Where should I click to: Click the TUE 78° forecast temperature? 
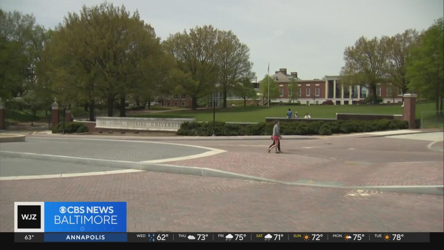pyautogui.click(x=398, y=237)
